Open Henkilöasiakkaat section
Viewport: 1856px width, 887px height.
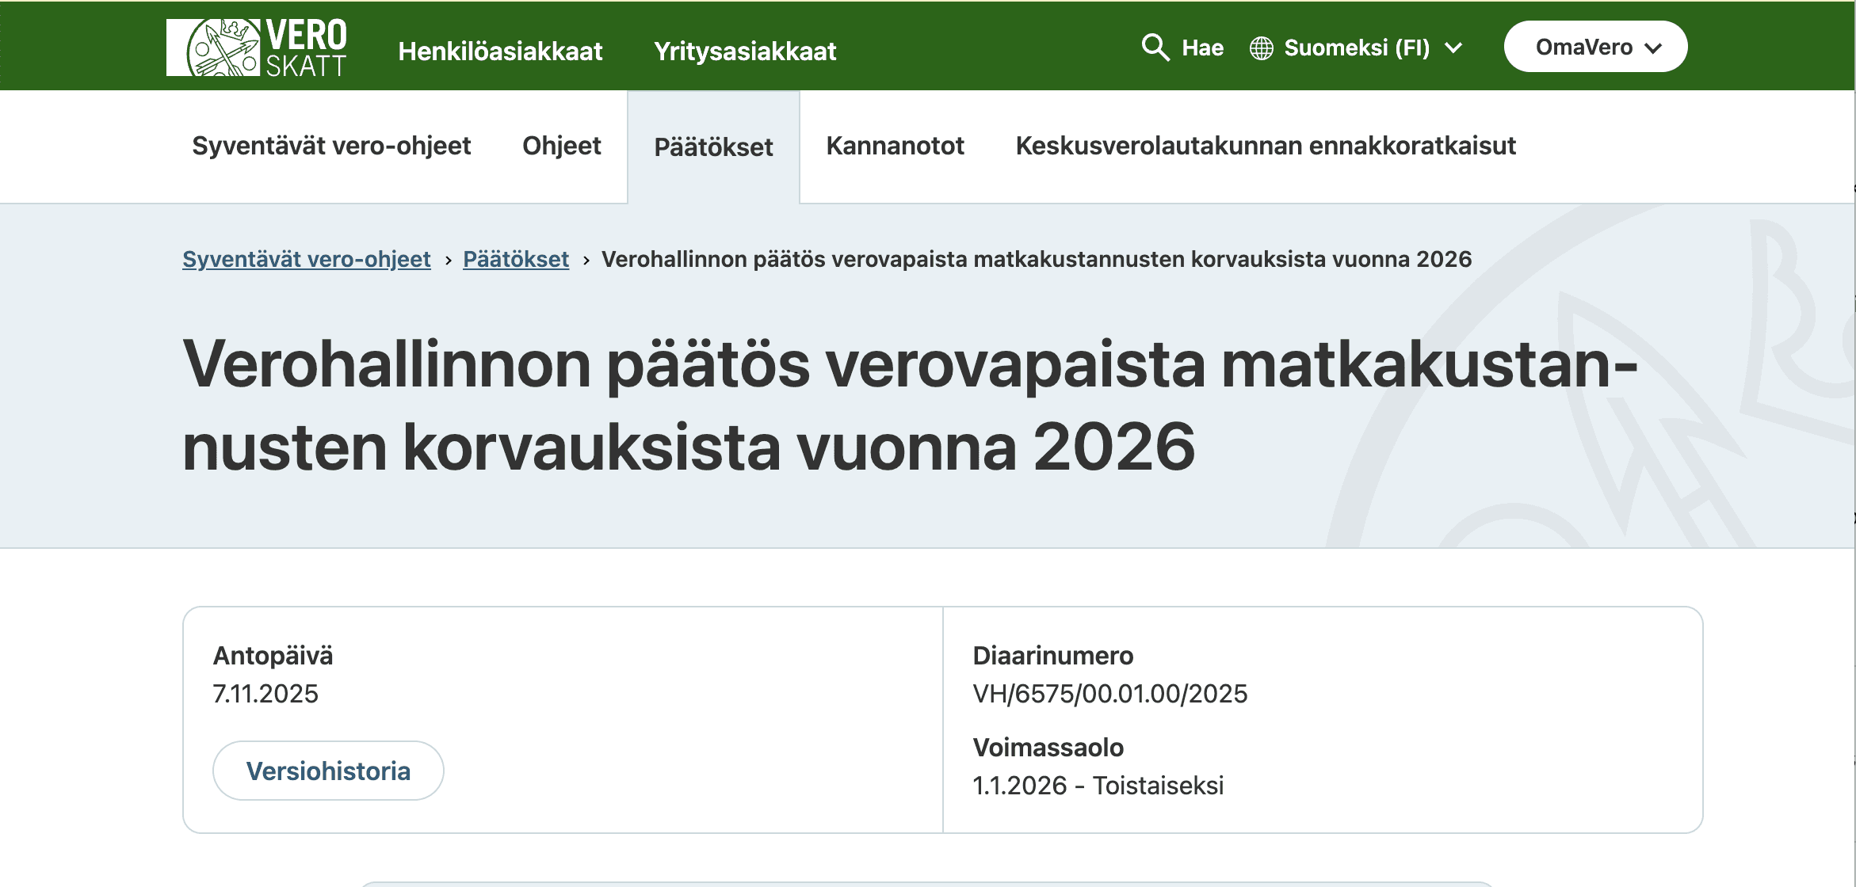[x=500, y=51]
